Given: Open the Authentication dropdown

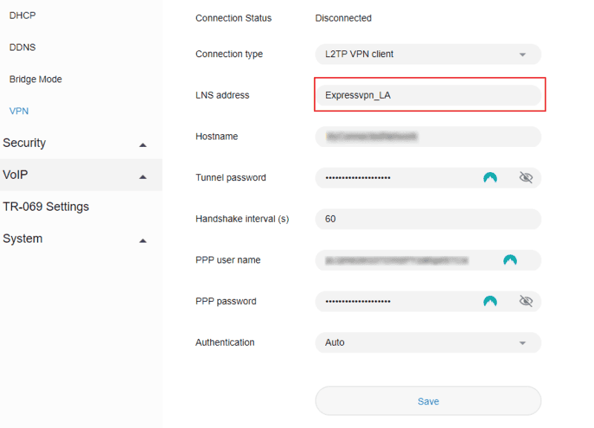Looking at the screenshot, I should 428,343.
